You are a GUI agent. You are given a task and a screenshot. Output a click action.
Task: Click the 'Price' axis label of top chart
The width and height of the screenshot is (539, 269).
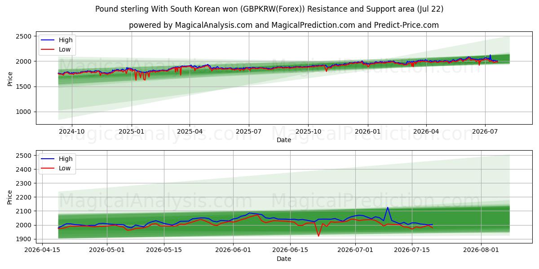(10, 79)
